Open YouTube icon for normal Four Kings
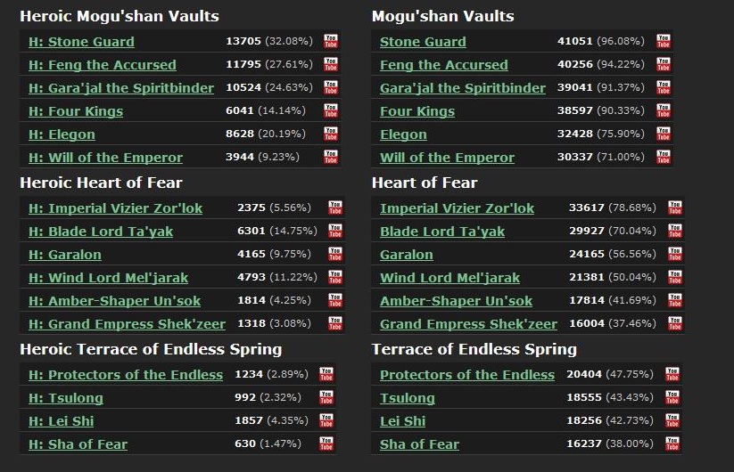This screenshot has width=734, height=472. coord(664,110)
